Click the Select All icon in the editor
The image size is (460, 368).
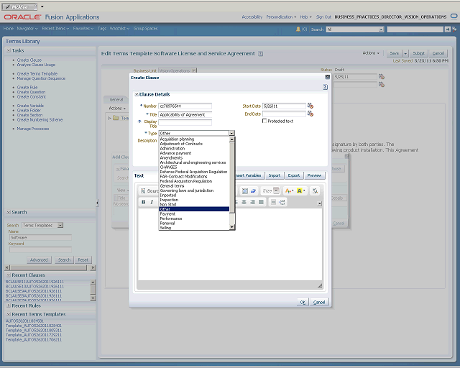point(244,191)
